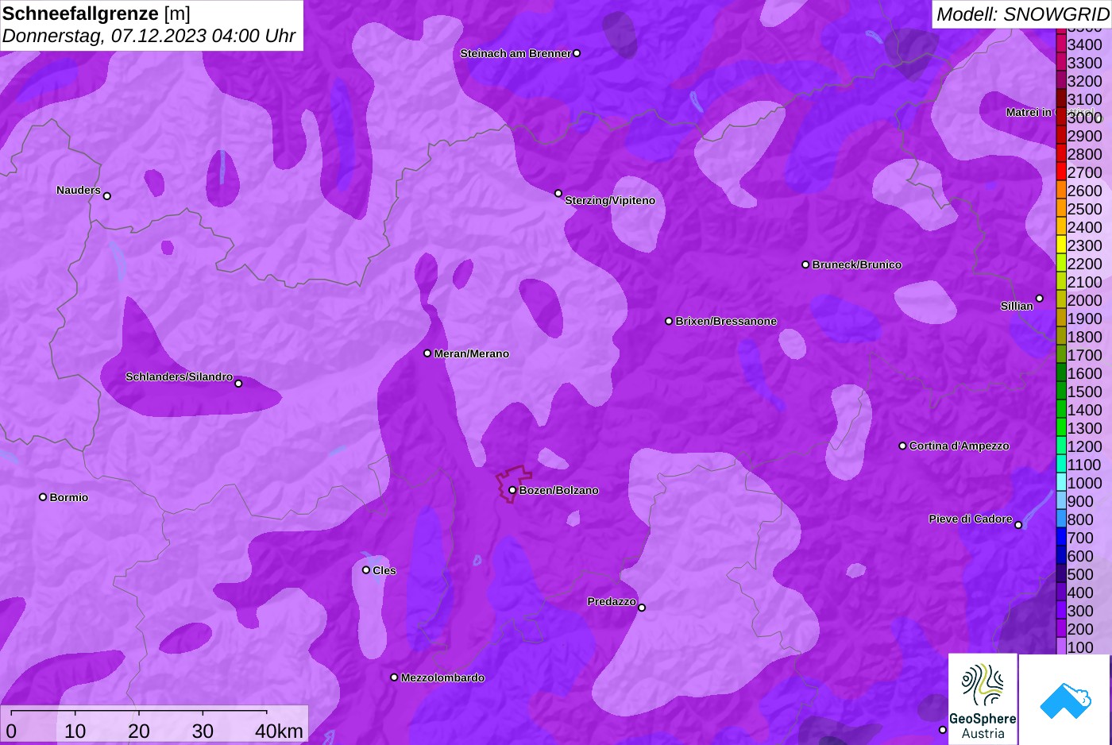Click the "3400" legend value label
Screen dimensions: 1112x745
point(1085,44)
